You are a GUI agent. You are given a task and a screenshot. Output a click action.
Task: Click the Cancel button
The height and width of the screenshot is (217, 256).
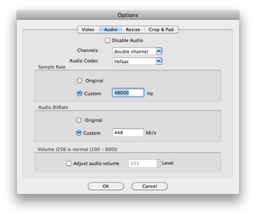pos(150,186)
